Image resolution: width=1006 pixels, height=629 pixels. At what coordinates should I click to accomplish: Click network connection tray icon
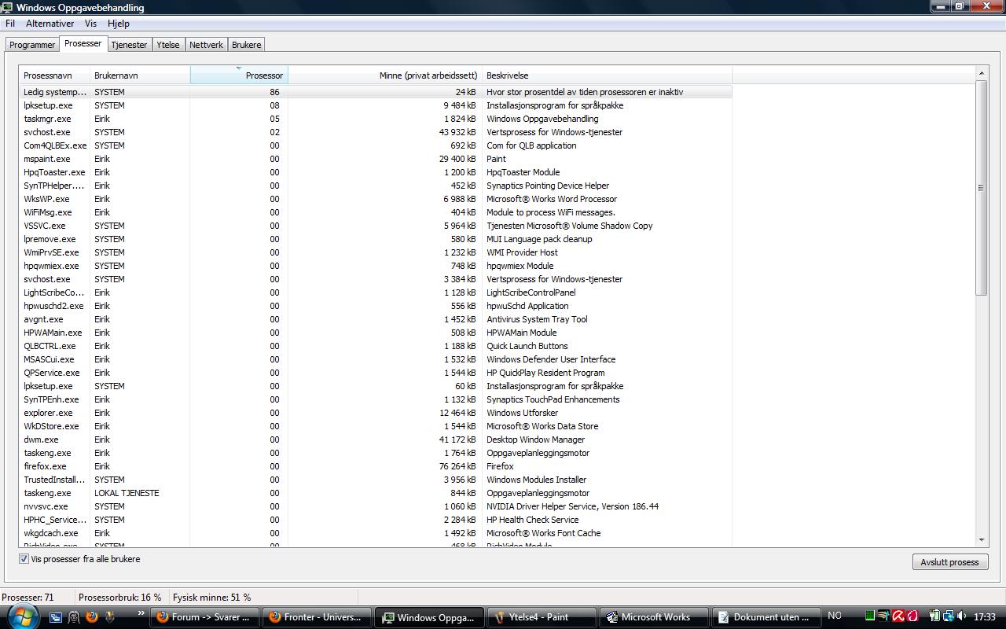[x=949, y=616]
